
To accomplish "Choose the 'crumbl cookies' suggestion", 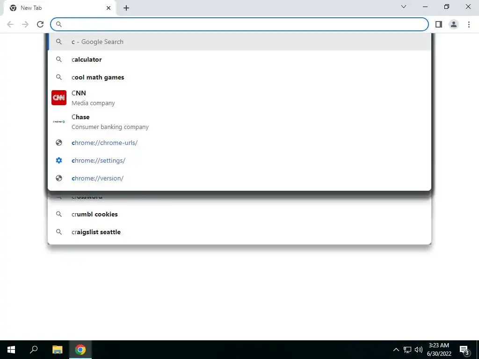I will pos(239,214).
